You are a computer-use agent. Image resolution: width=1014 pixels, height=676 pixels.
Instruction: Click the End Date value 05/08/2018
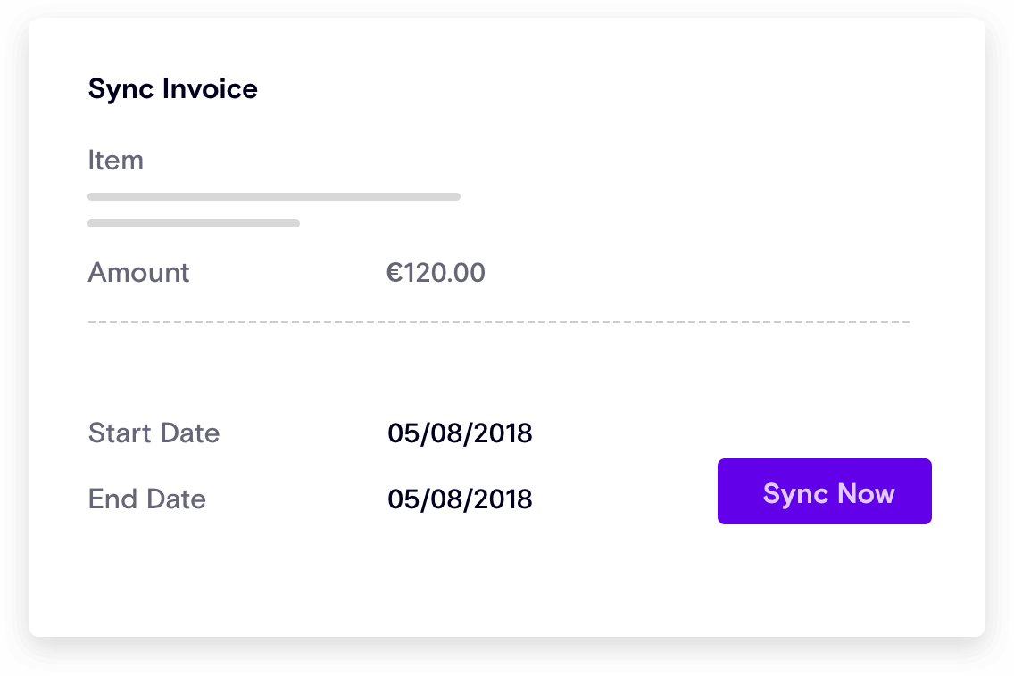coord(460,499)
